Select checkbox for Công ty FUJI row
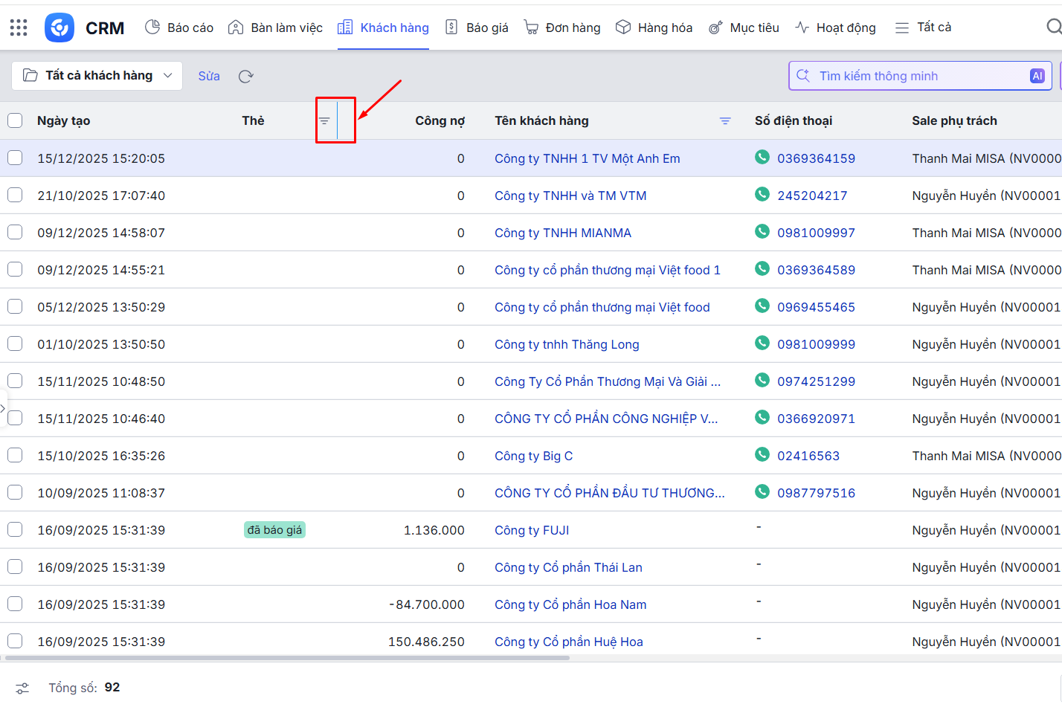The width and height of the screenshot is (1062, 710). (15, 529)
